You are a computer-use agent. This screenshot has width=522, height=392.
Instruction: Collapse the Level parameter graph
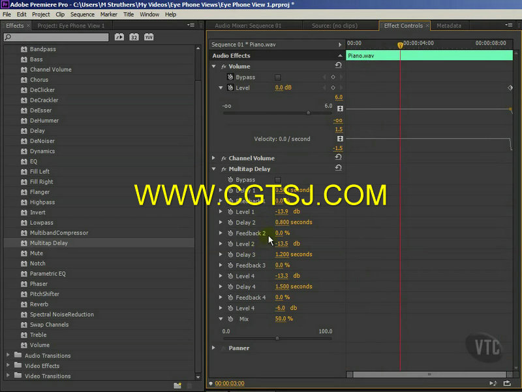[221, 88]
